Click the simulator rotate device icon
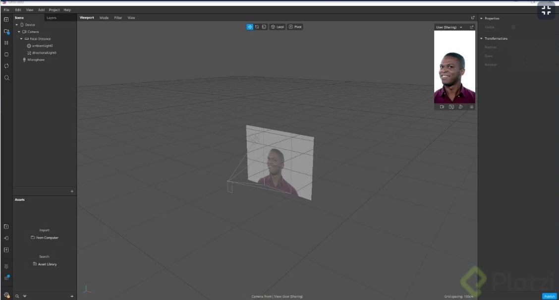Viewport: 559px width, 300px height. coord(460,107)
